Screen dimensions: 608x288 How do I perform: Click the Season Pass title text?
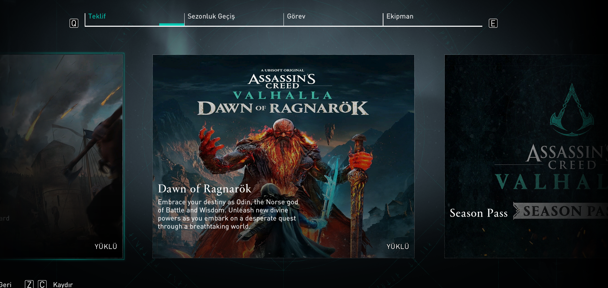click(x=479, y=213)
